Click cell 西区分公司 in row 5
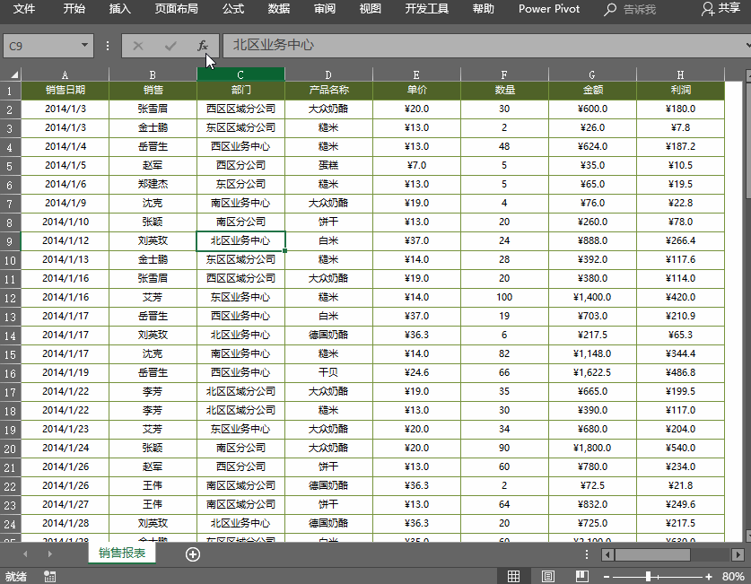This screenshot has height=584, width=751. click(x=240, y=166)
